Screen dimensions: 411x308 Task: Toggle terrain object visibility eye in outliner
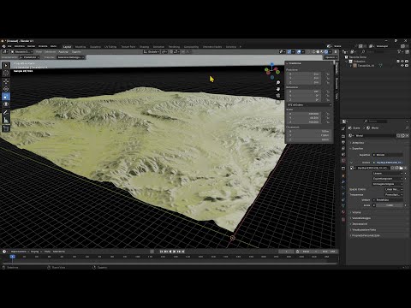click(x=402, y=66)
